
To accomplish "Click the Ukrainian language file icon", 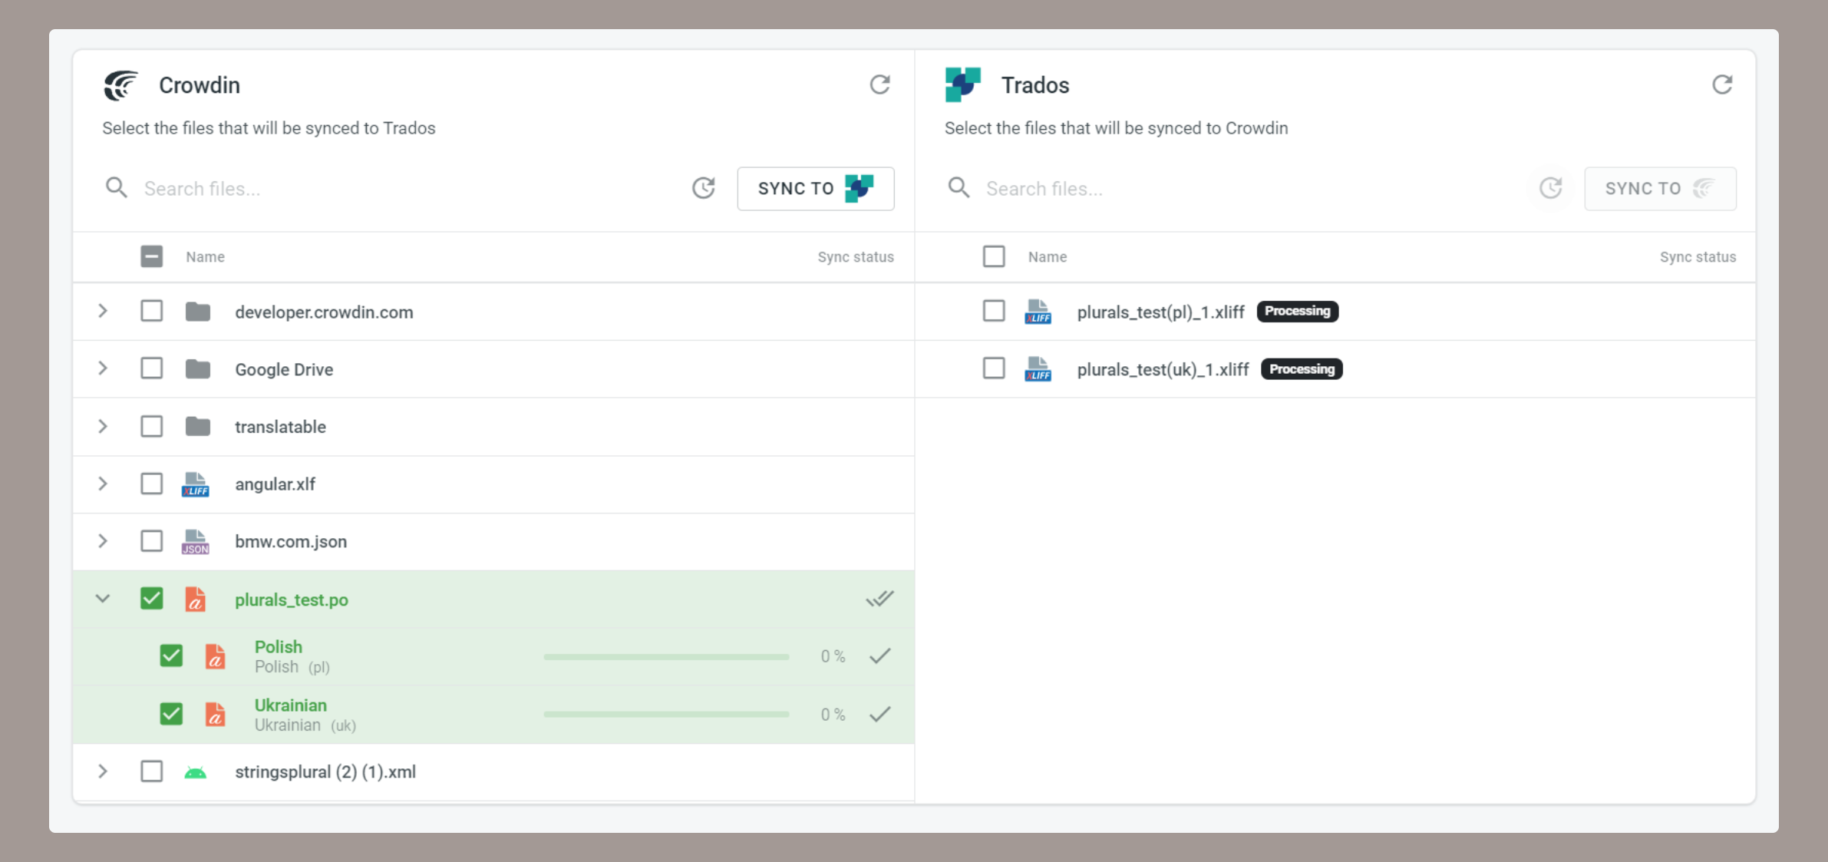I will tap(216, 714).
